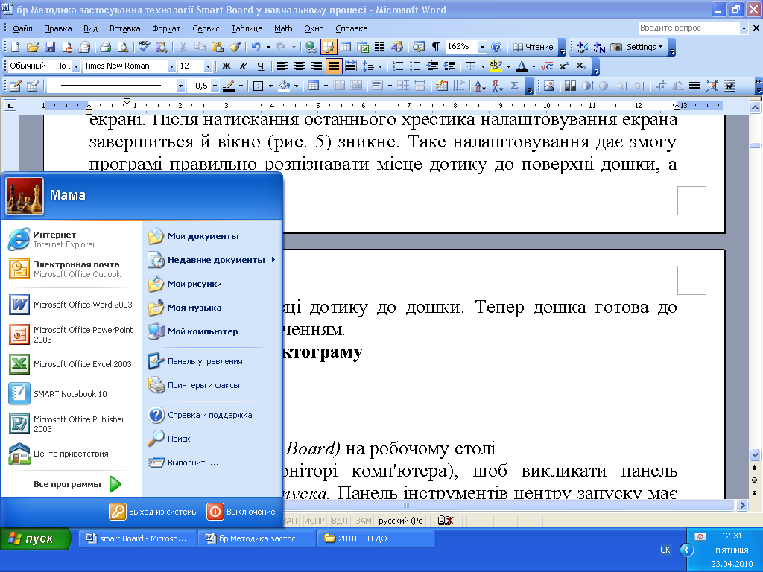Open Microsoft Office Excel 2003
Screen dimensions: 763x572
click(x=72, y=364)
